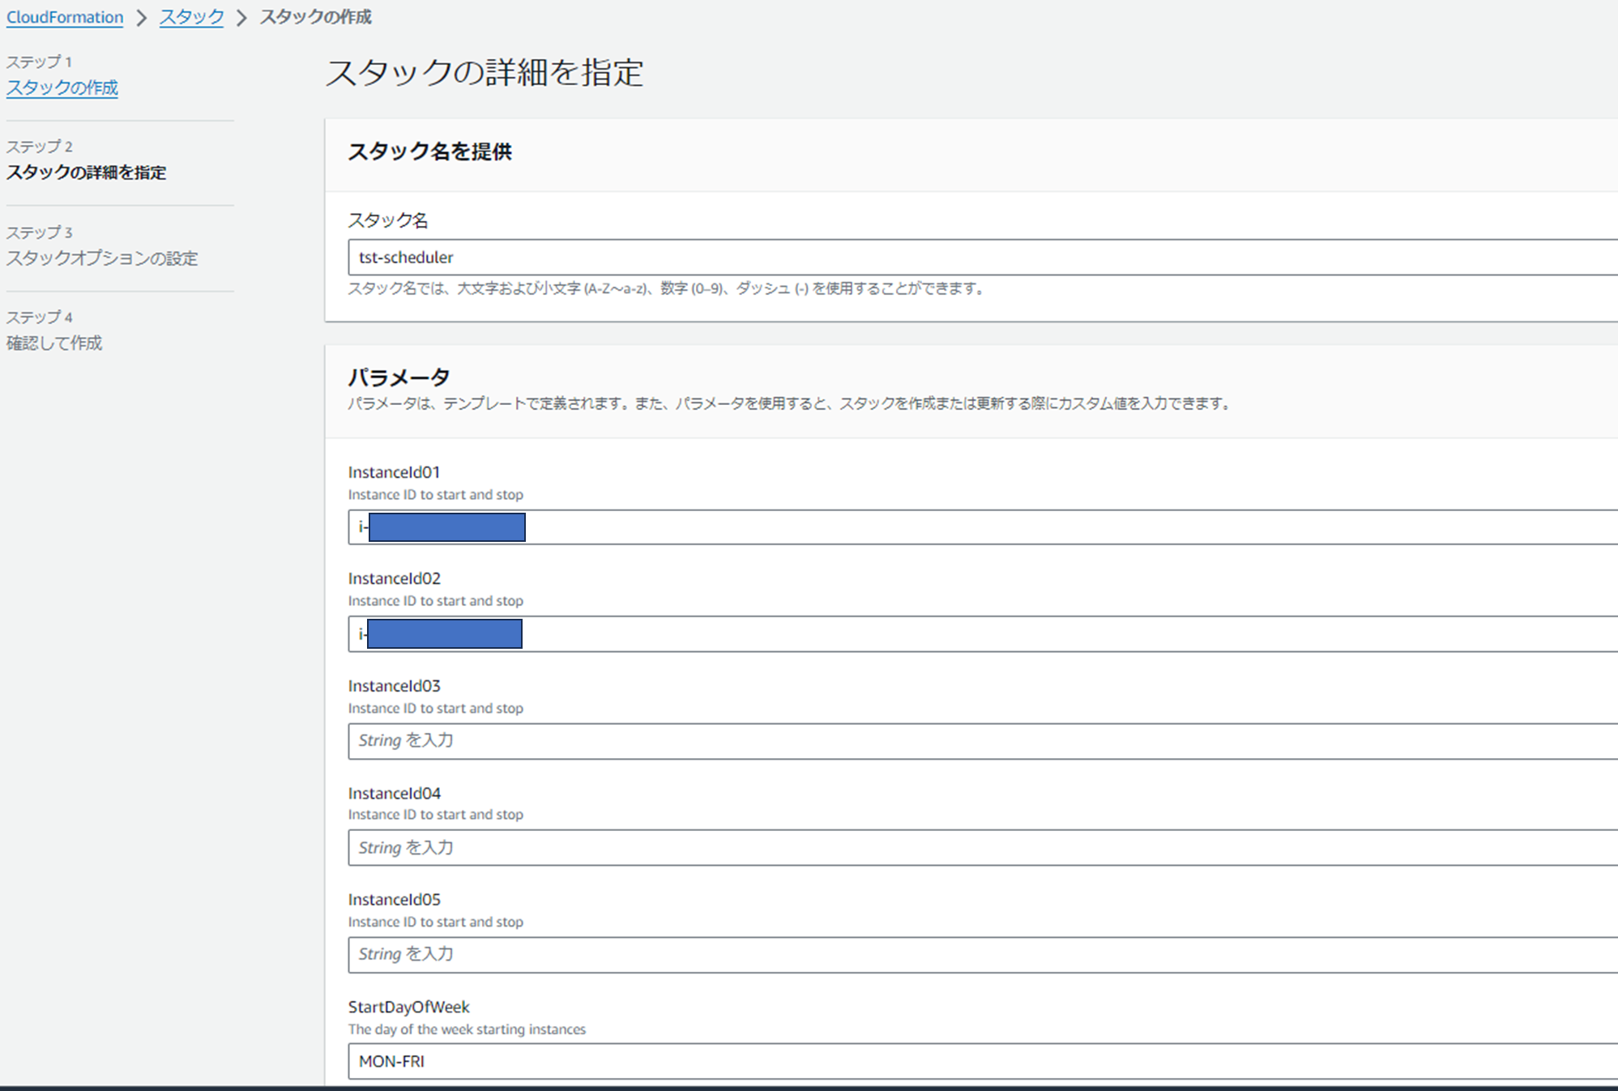Click the InstanceId03 parameter label
The height and width of the screenshot is (1091, 1618).
pyautogui.click(x=395, y=686)
